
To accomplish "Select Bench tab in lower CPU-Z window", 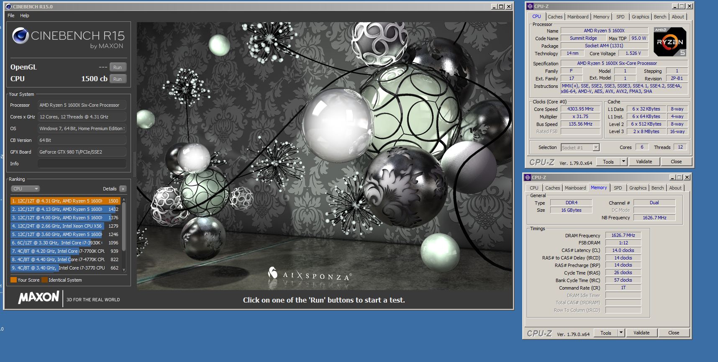I will [x=658, y=188].
